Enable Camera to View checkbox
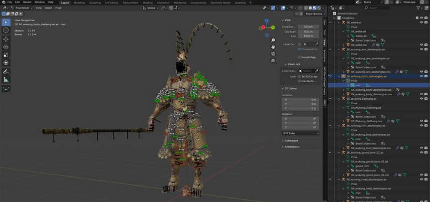The width and height of the screenshot is (430, 202). (300, 81)
